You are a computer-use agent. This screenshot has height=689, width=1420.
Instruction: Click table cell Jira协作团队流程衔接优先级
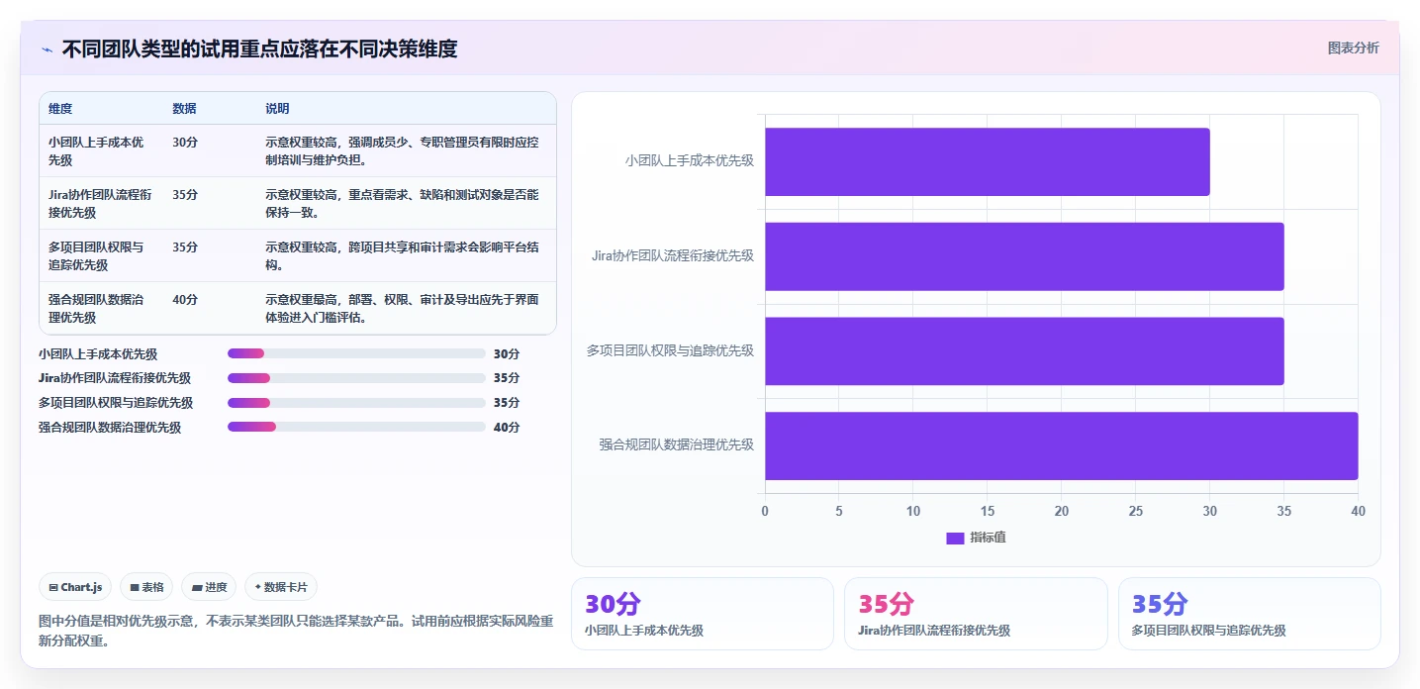[100, 203]
